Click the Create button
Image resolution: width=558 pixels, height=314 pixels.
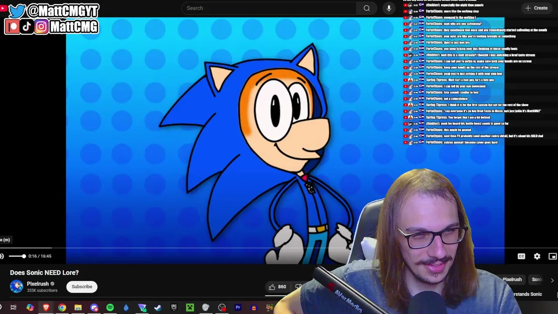coord(536,8)
